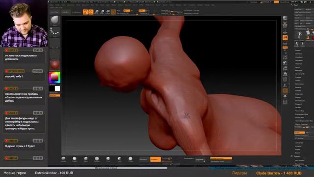
Task: Click the Load Tool button
Action: click(298, 9)
